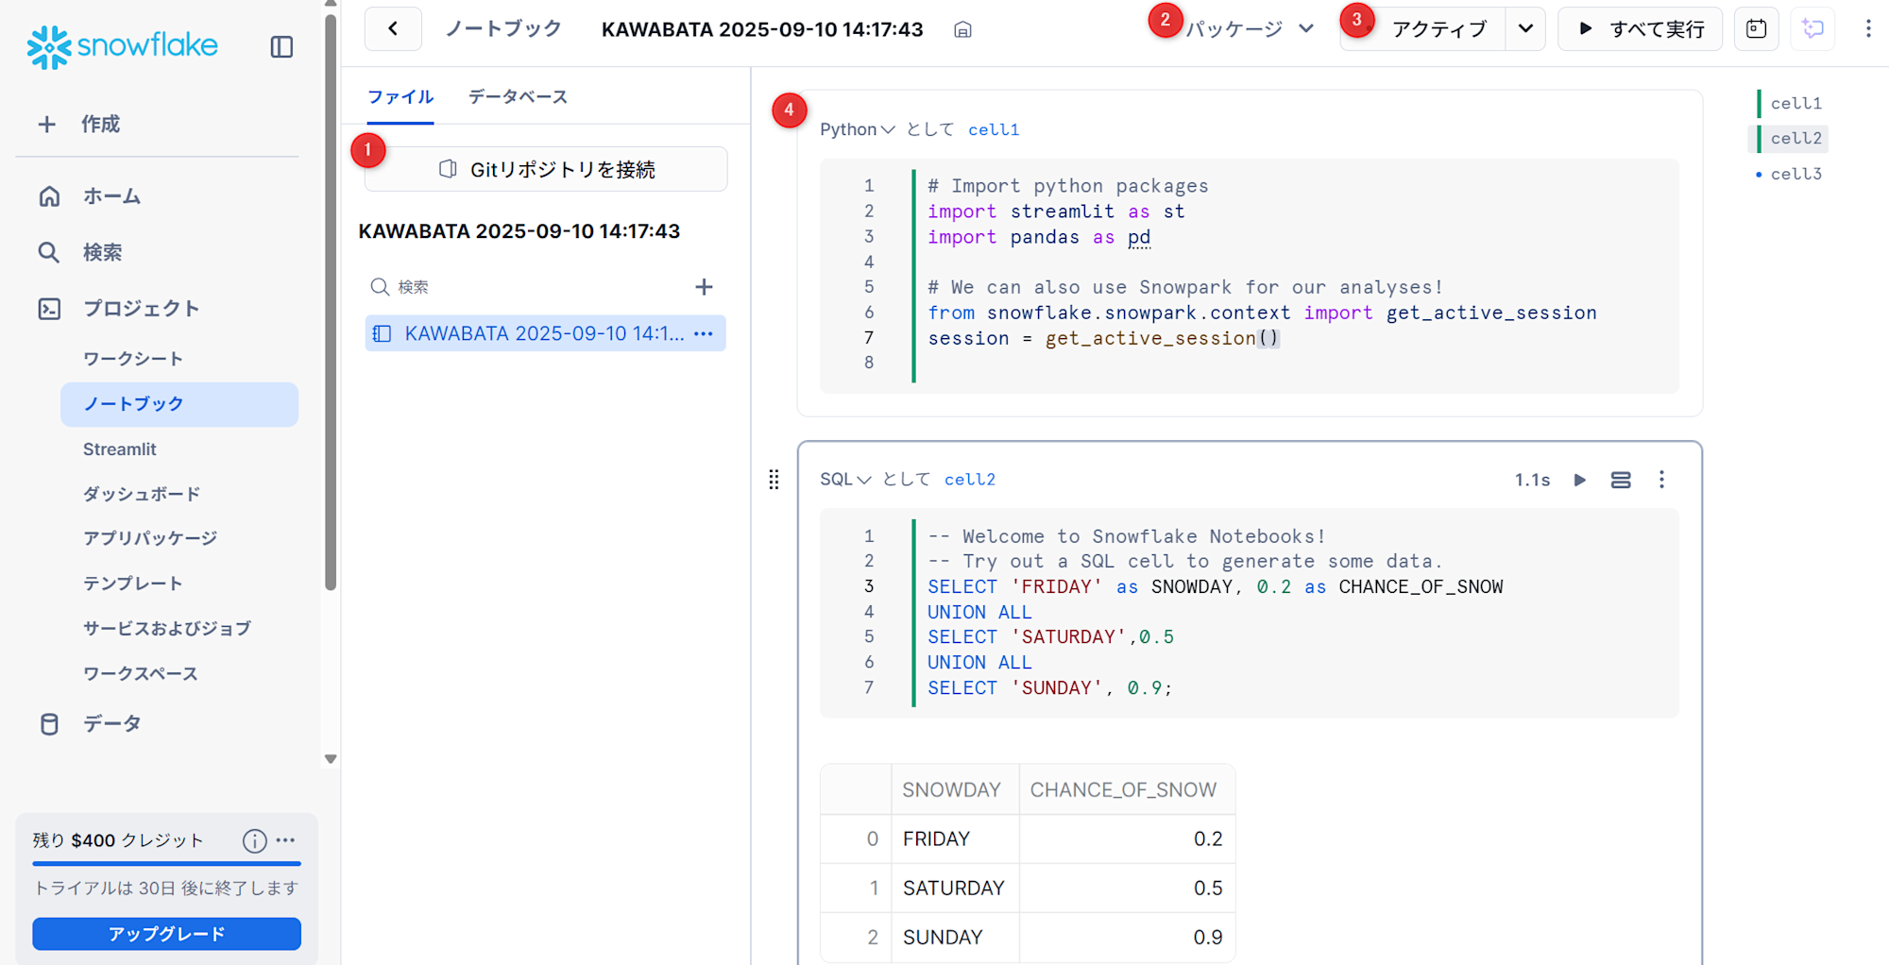1889x965 pixels.
Task: Open アプリパッケージ
Action: pyautogui.click(x=150, y=538)
